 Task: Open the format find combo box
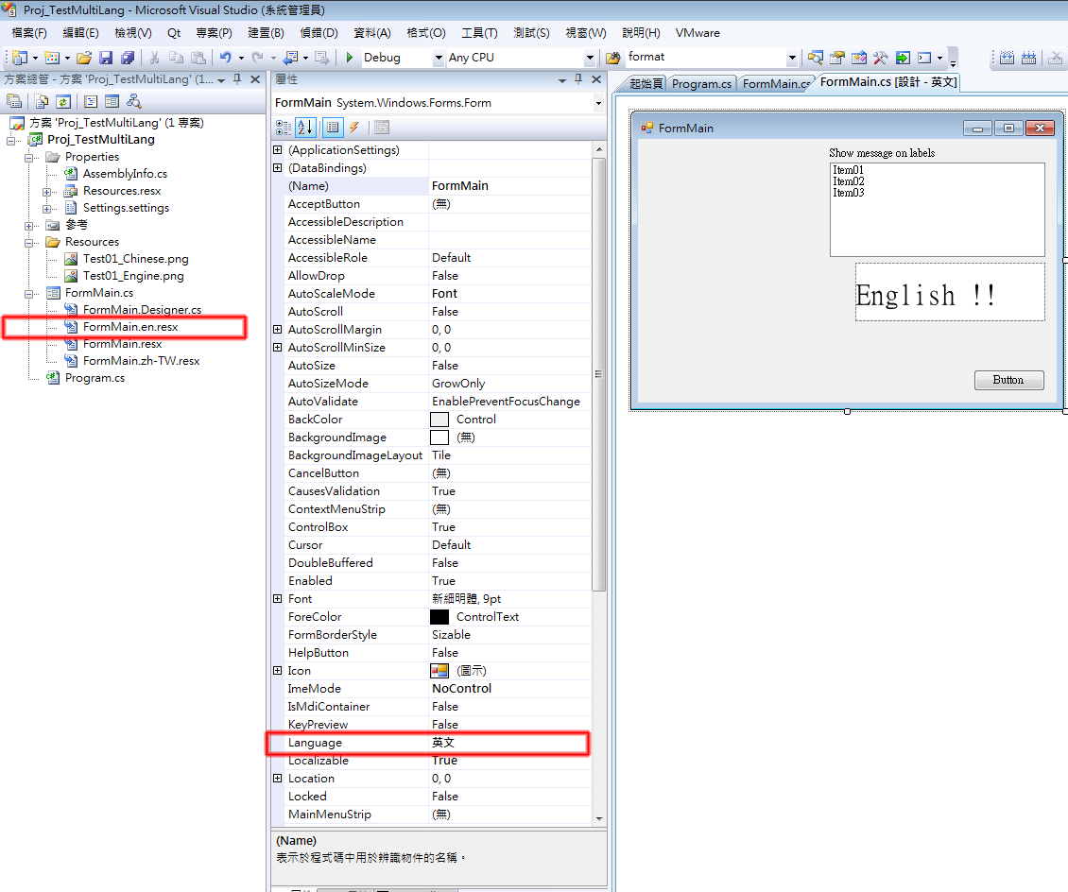coord(791,59)
